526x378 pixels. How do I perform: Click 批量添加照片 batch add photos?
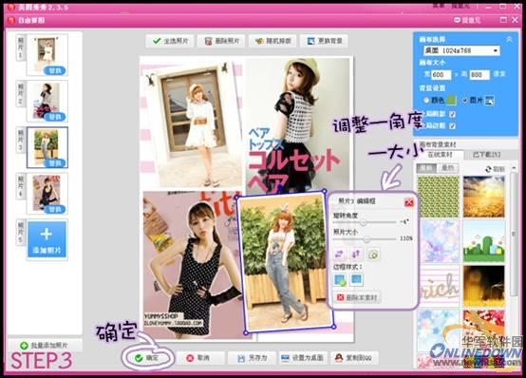coord(45,345)
